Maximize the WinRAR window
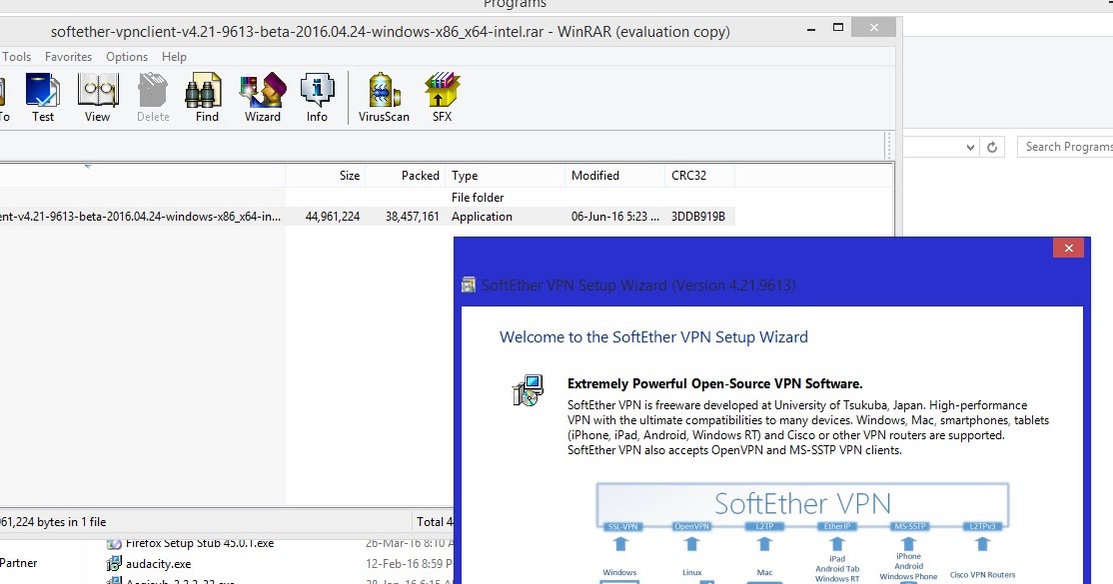The height and width of the screenshot is (584, 1113). 838,28
